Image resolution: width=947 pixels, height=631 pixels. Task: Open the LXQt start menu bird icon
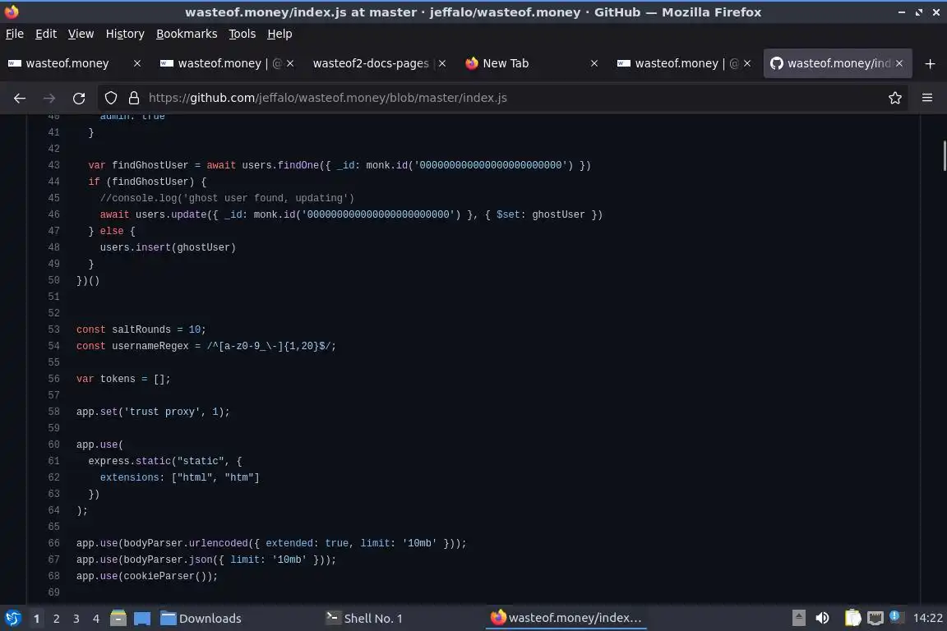coord(12,618)
